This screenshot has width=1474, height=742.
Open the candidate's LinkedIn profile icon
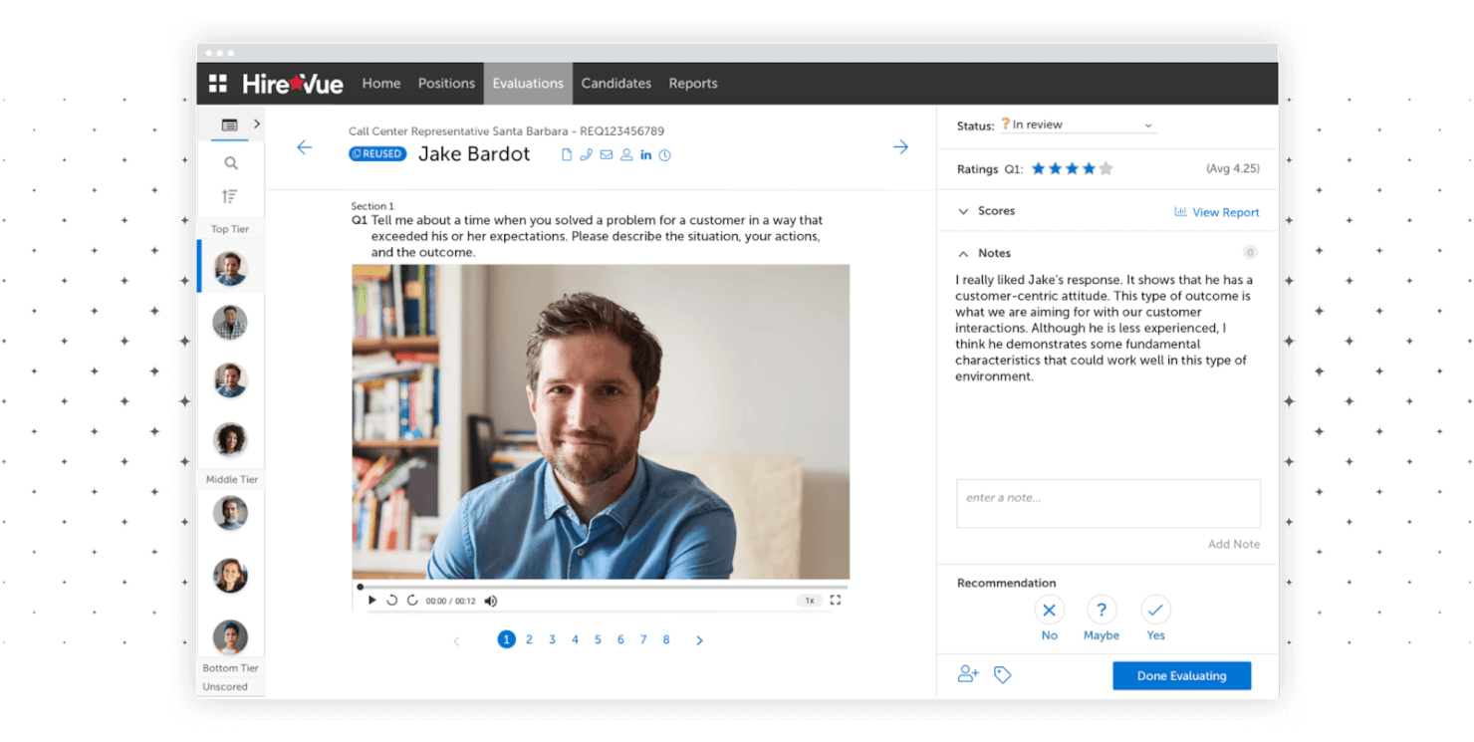646,154
